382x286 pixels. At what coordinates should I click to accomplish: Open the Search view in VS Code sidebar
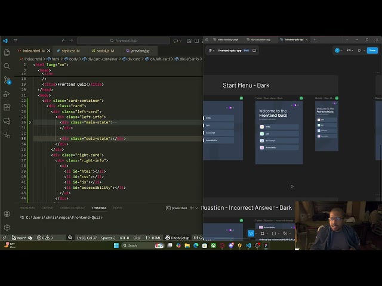coord(7,66)
